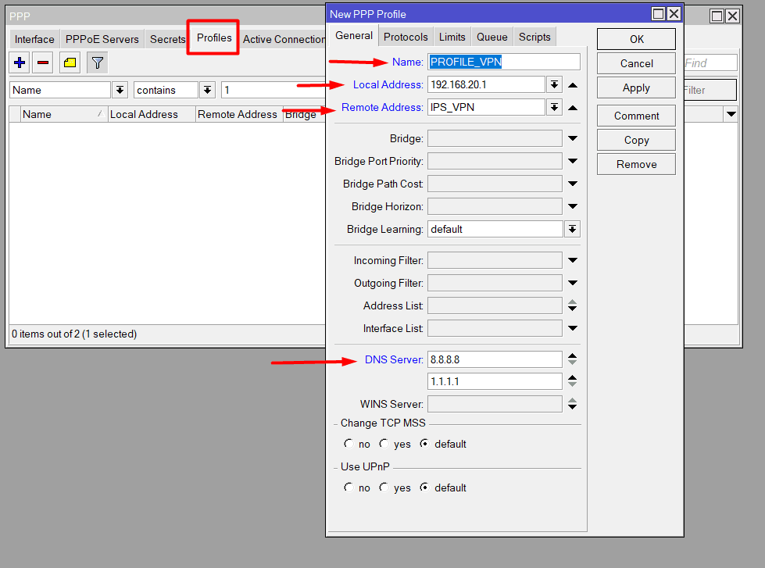
Task: Open the Local Address dropdown
Action: pos(554,84)
